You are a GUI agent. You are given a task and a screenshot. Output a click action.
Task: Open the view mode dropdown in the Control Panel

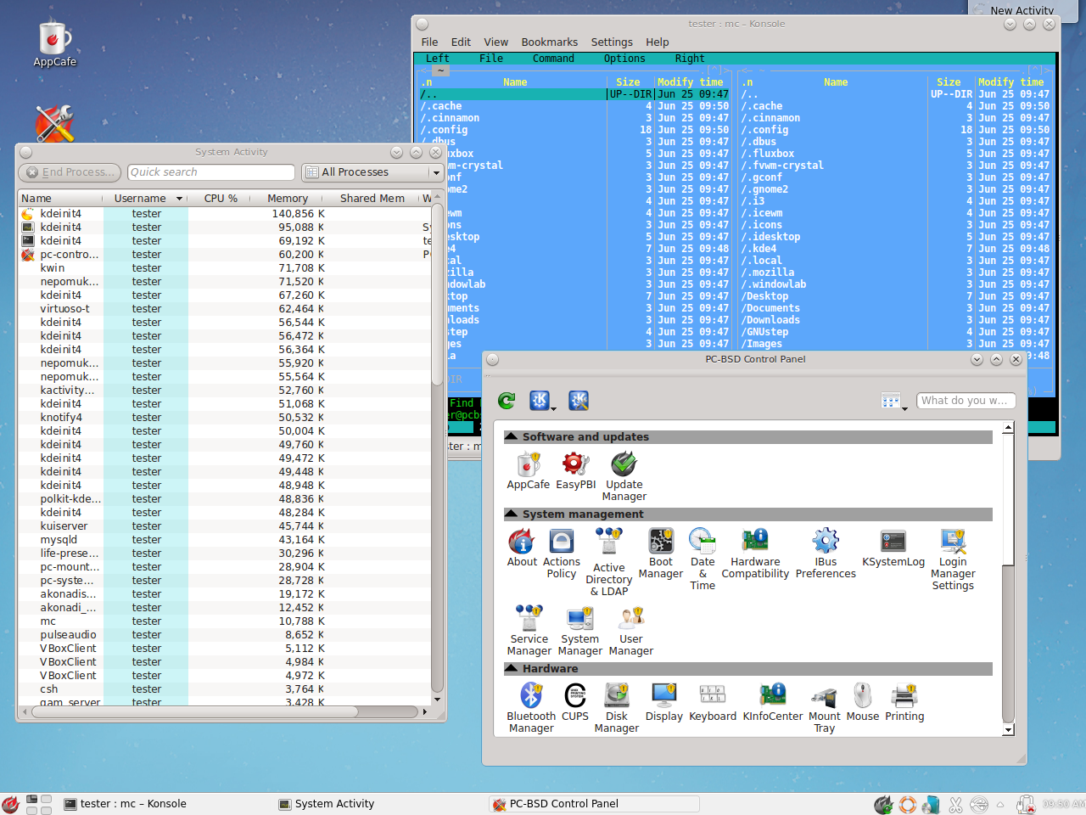pyautogui.click(x=893, y=401)
